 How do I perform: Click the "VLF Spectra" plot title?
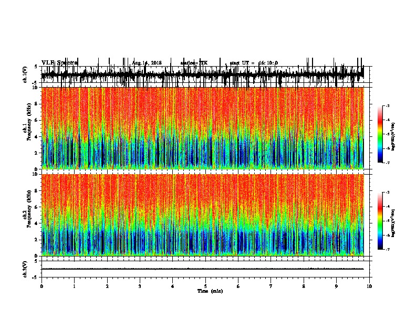click(60, 63)
